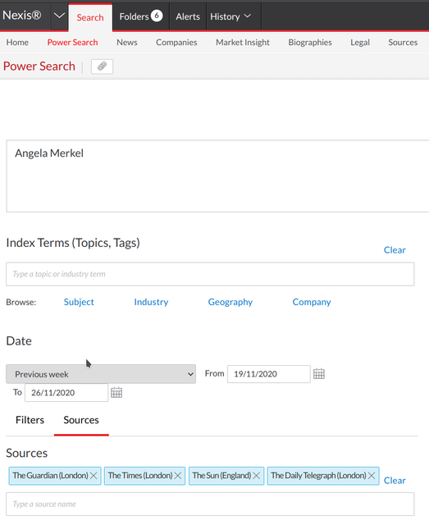Viewport: 429px width, 525px height.
Task: Browse index terms by Subject
Action: coord(79,302)
